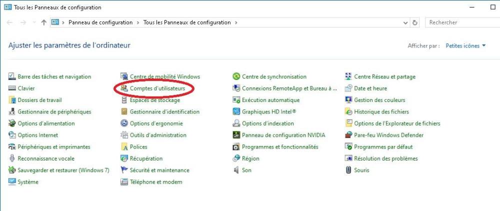
Task: Click the Barre des tâches et navigation icon
Action: click(12, 76)
